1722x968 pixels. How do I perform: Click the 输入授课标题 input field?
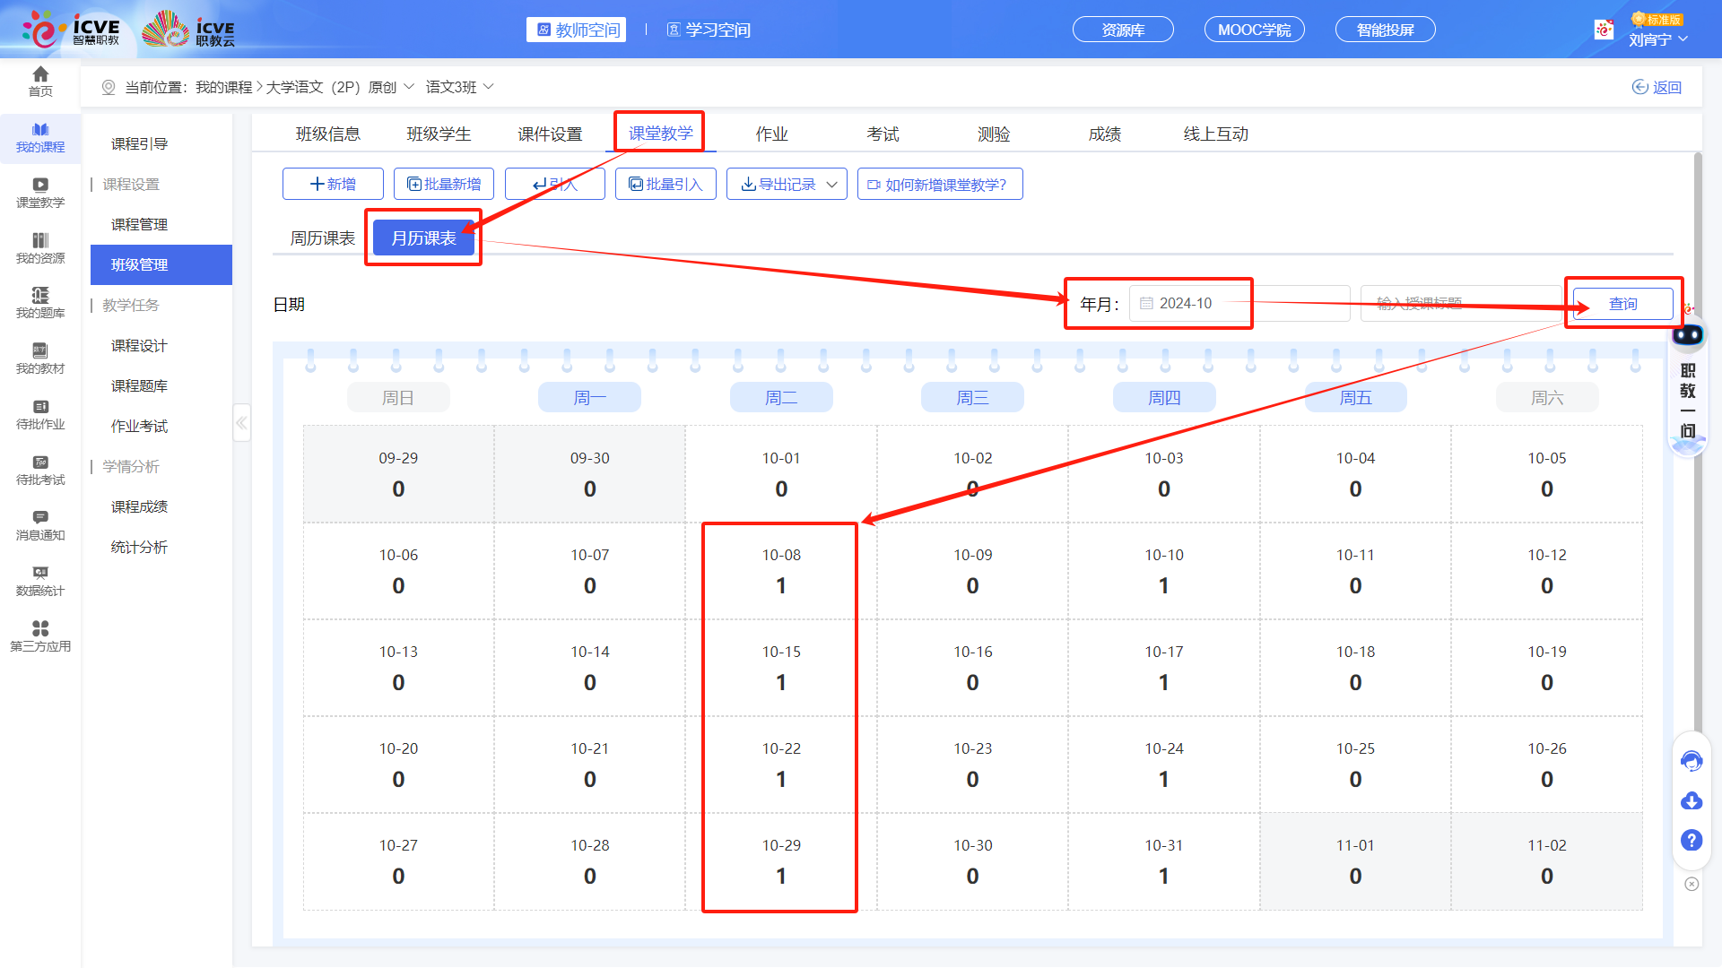click(x=1462, y=303)
